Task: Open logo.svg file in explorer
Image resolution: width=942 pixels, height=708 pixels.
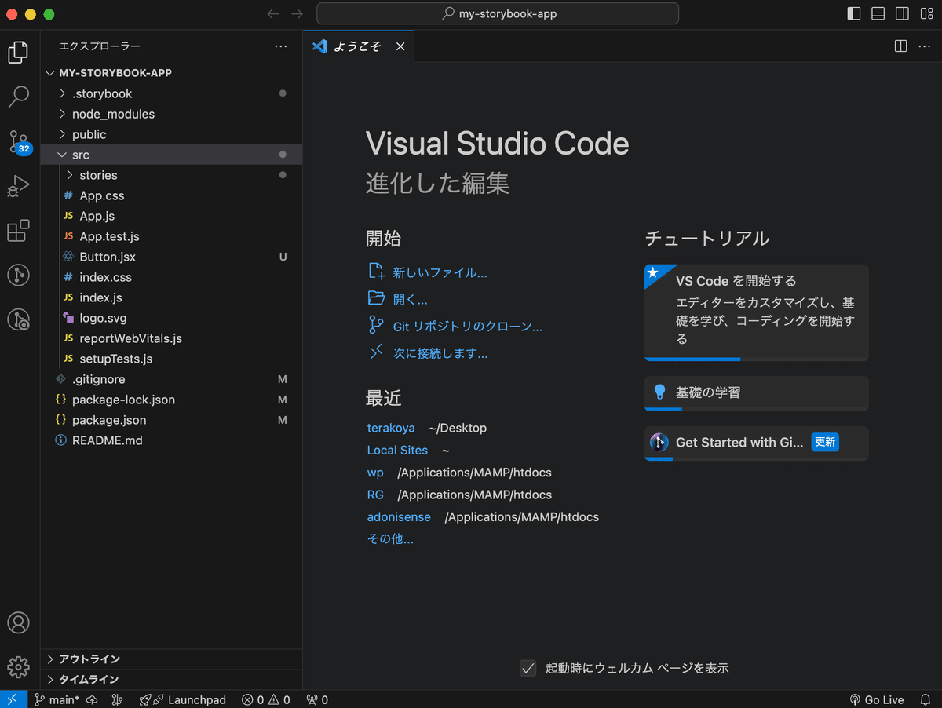Action: coord(171,318)
